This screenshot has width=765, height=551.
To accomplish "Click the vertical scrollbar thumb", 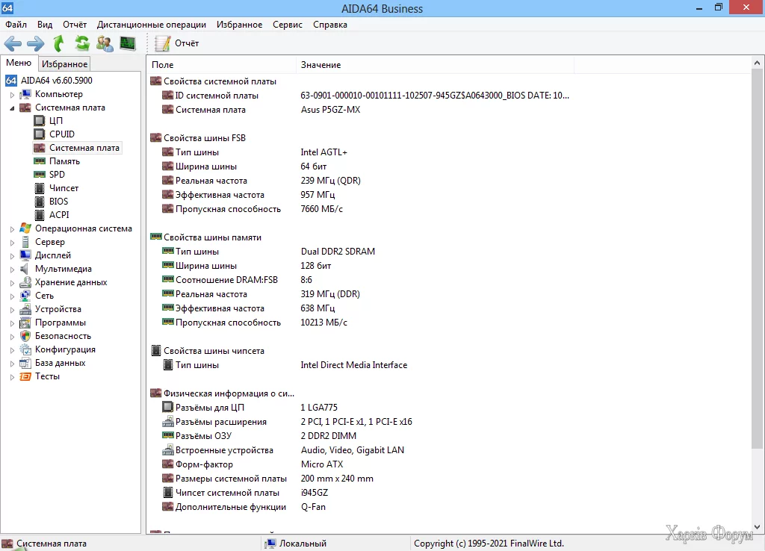I will 758,258.
